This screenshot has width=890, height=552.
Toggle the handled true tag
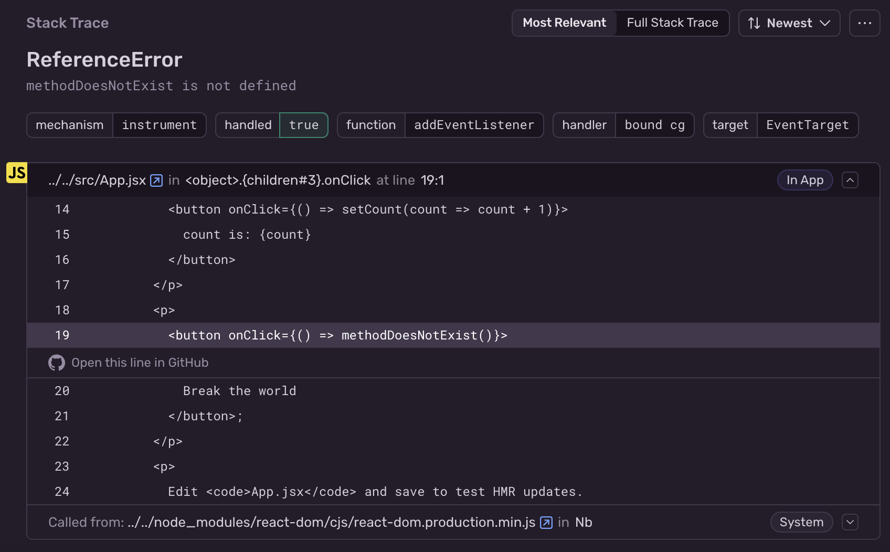(x=271, y=125)
